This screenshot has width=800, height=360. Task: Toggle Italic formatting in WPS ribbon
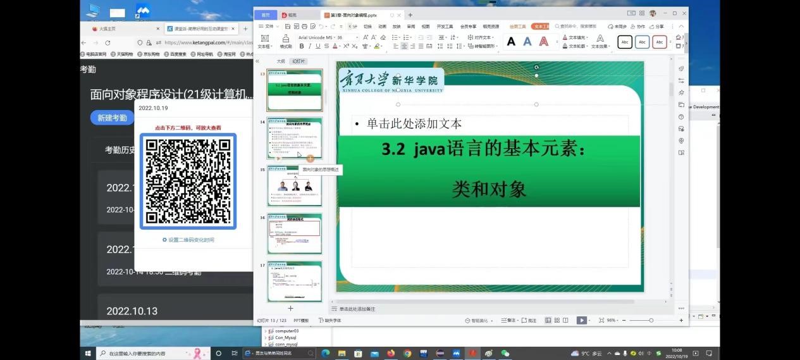(x=310, y=46)
